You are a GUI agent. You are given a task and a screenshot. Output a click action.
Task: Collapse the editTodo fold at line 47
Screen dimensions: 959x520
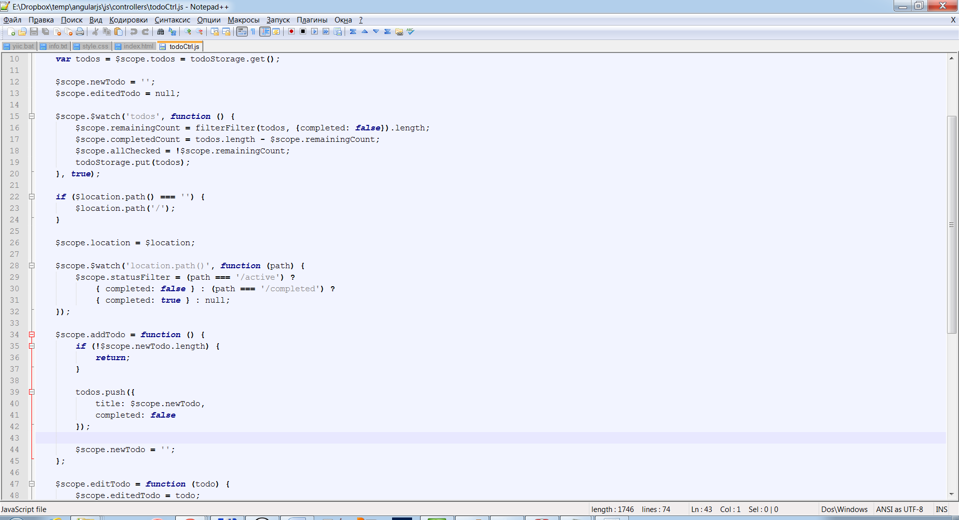click(31, 484)
